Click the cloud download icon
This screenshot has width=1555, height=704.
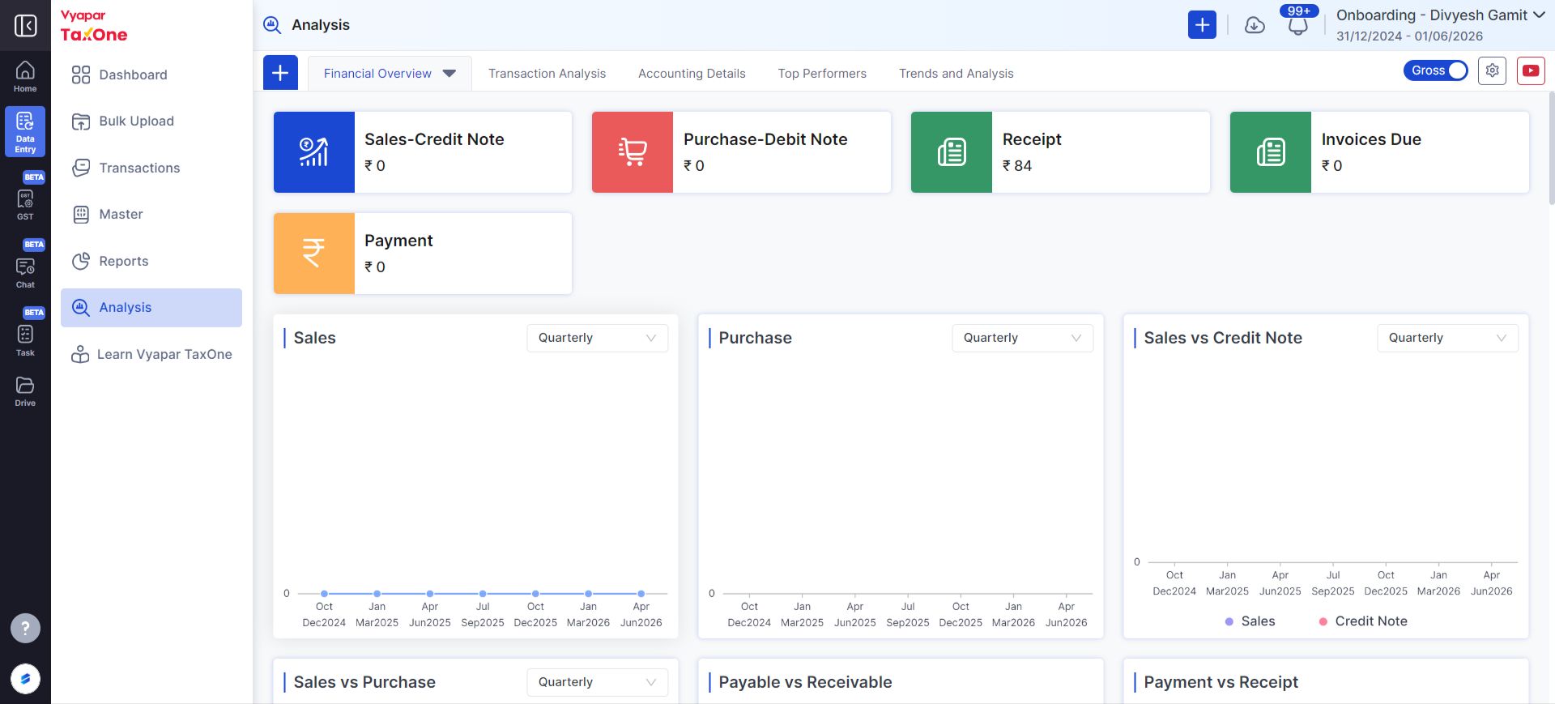(1255, 25)
